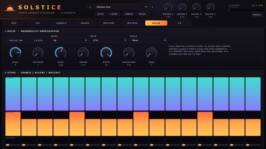Click the last step's chance bar
This screenshot has height=149, width=266.
pyautogui.click(x=253, y=94)
